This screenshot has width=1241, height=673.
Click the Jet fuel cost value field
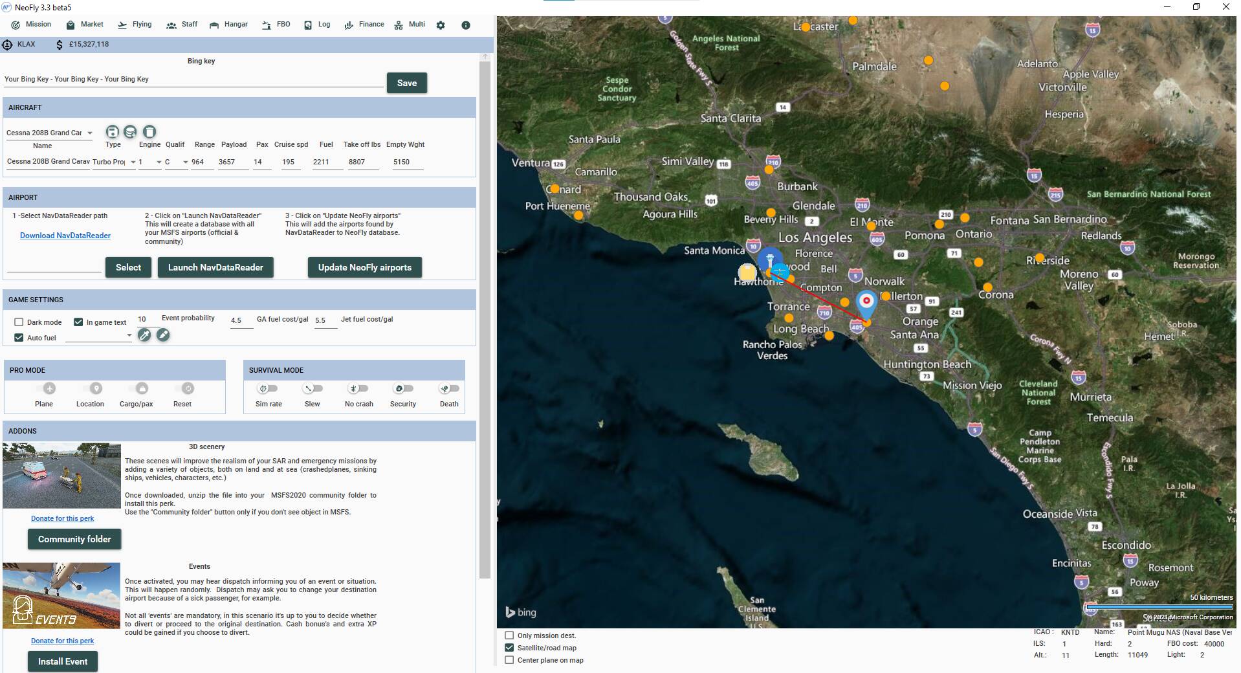[x=325, y=320]
